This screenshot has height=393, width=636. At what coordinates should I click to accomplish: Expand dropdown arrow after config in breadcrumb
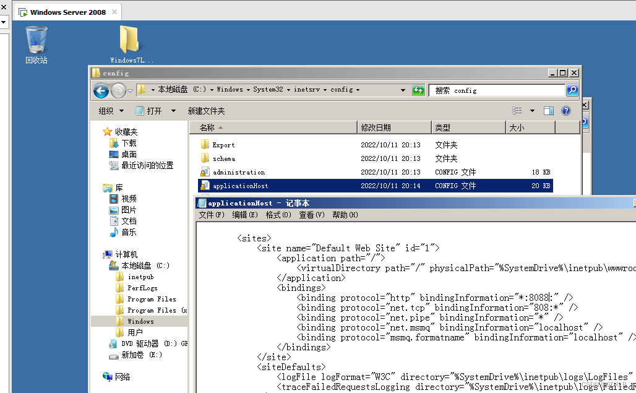(x=358, y=90)
